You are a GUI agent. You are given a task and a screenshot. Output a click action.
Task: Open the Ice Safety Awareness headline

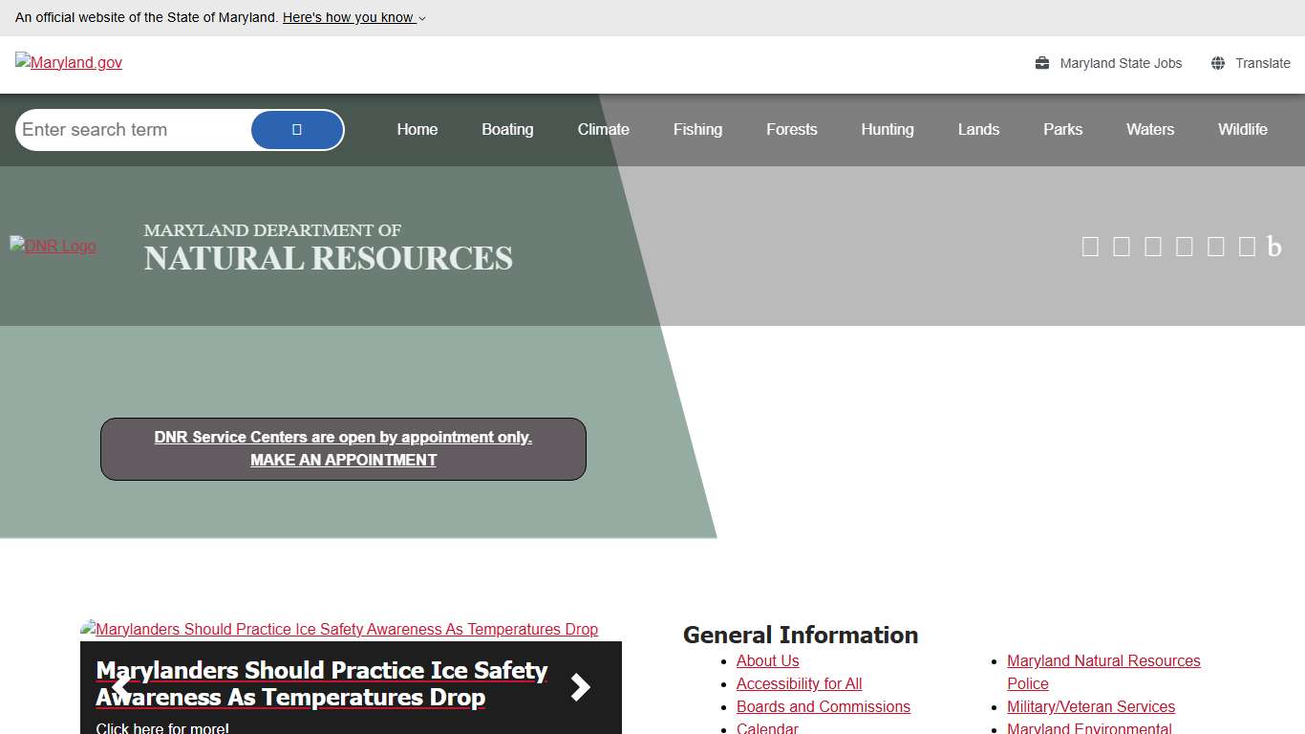pos(322,683)
